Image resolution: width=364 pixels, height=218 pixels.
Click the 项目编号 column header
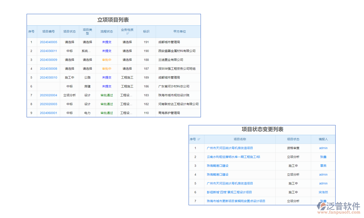pos(48,32)
